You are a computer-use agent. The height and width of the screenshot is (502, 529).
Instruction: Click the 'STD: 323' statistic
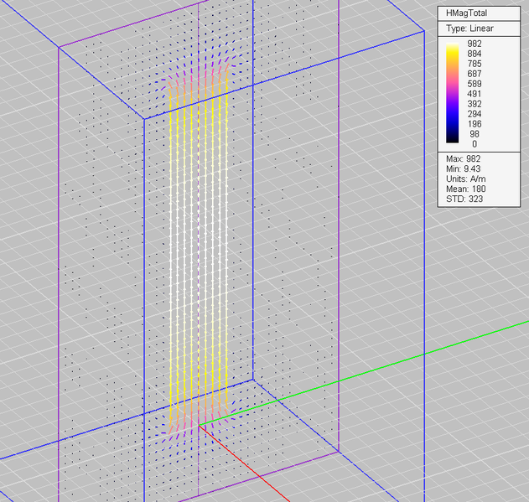pos(463,199)
